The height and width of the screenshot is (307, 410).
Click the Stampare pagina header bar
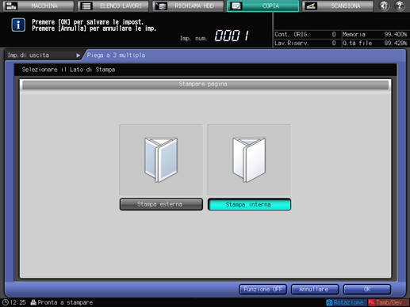coord(205,85)
